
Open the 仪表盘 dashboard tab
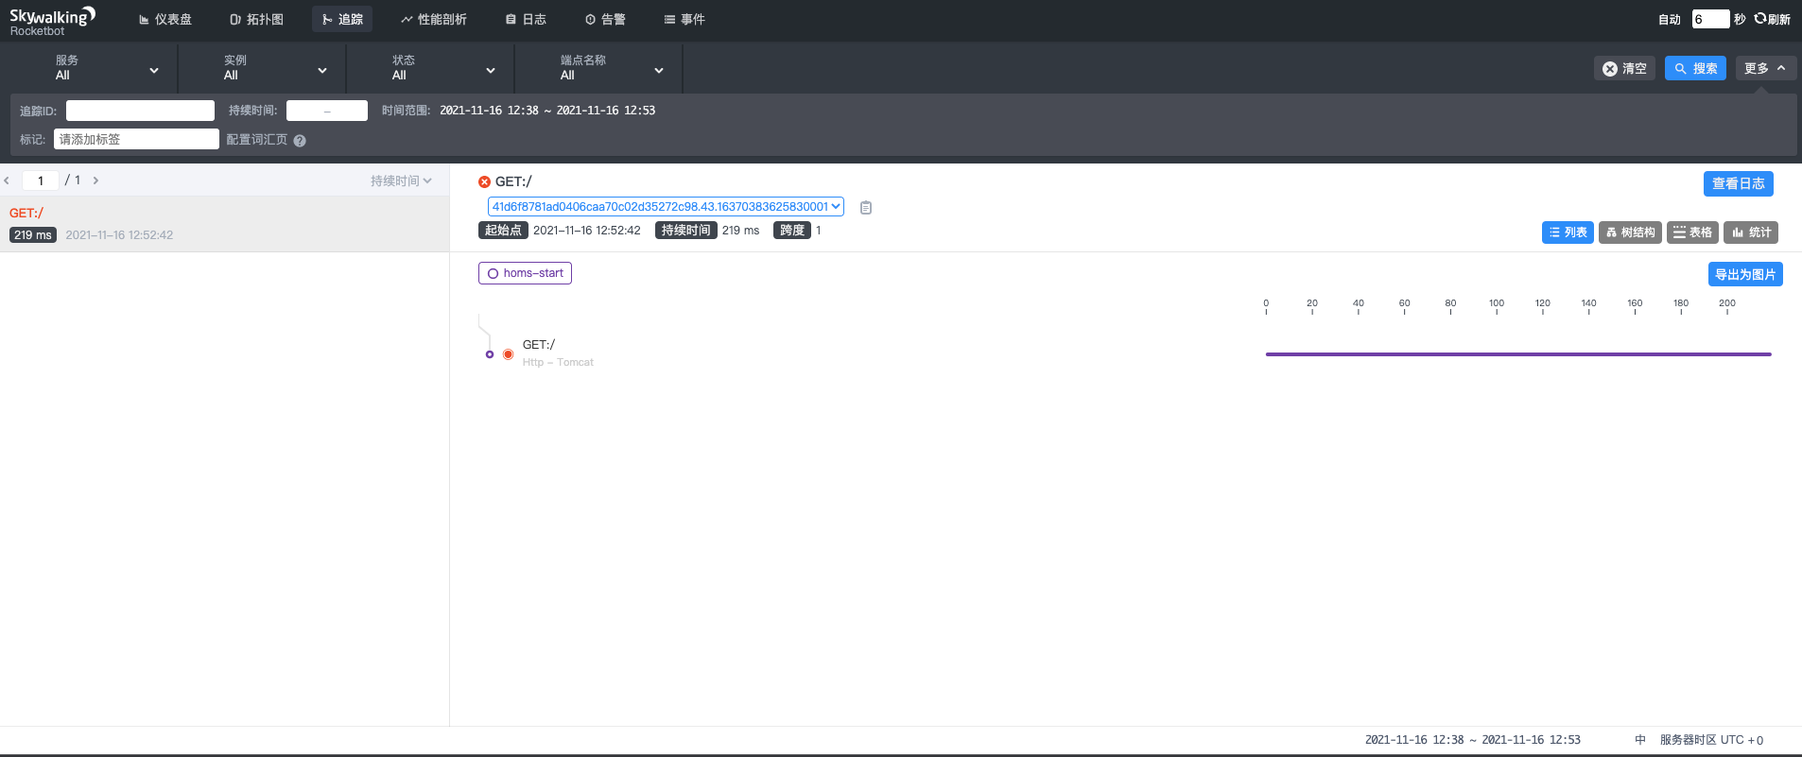165,19
